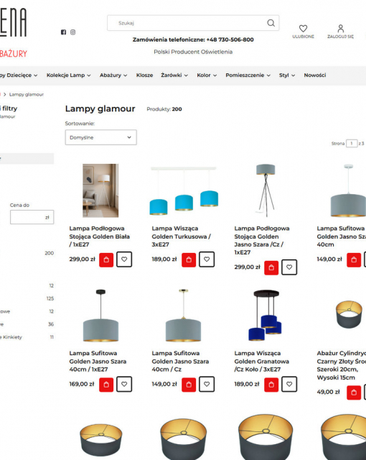
Task: Open the Sortowanie Domyślne dropdown
Action: (100, 137)
